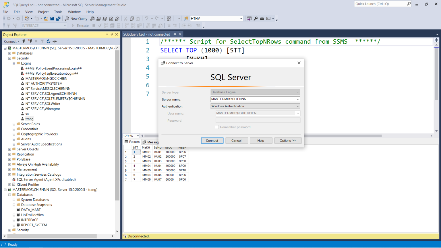
Task: Expand the Server Roles node
Action: click(x=13, y=124)
